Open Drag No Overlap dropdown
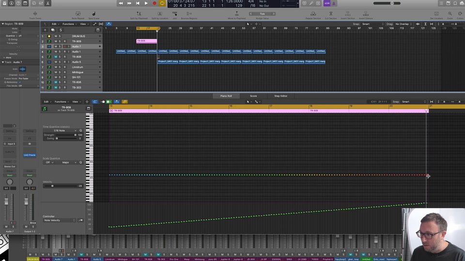 tap(403, 24)
